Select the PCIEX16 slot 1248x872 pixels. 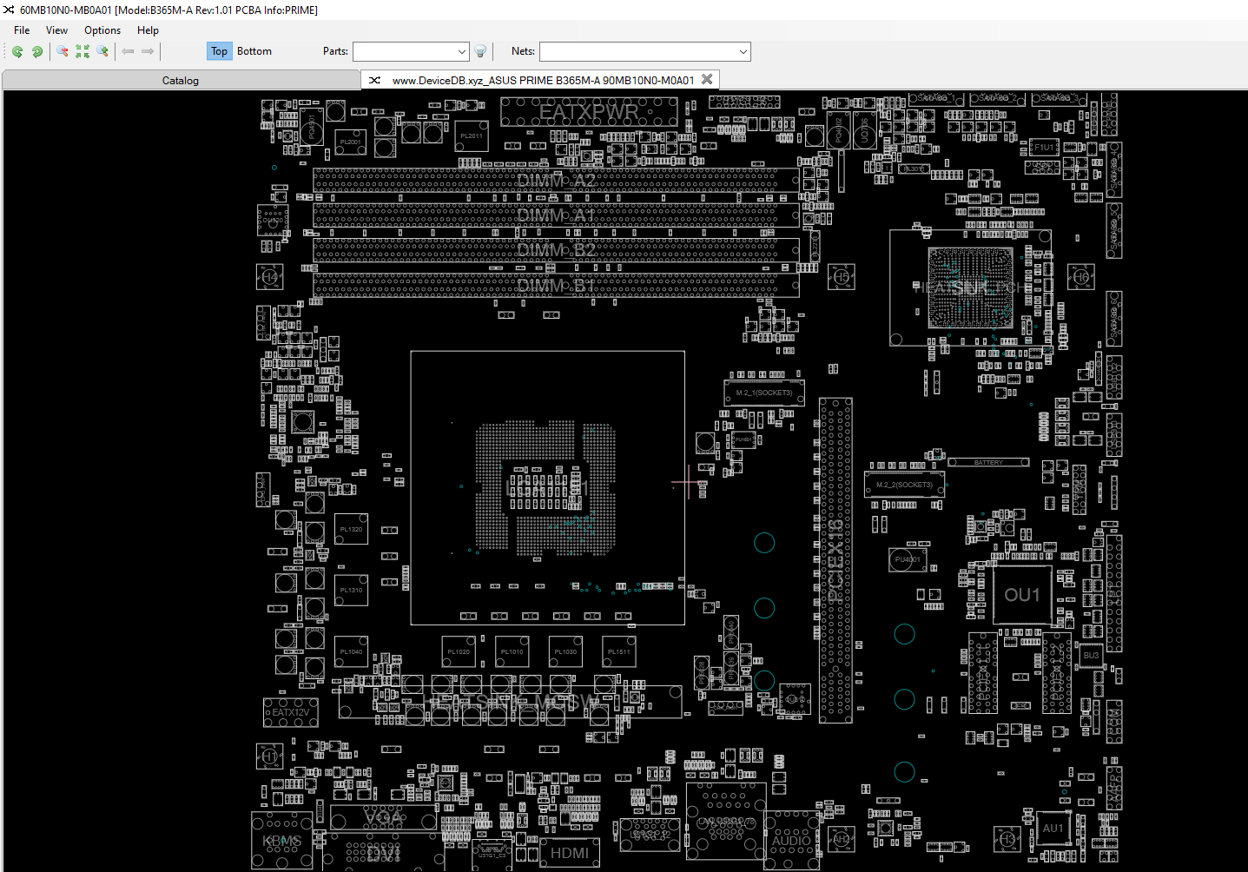click(x=835, y=560)
